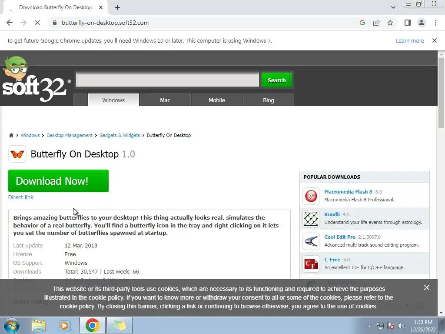445x334 pixels.
Task: Open the folder window taskbar item
Action: point(120,325)
